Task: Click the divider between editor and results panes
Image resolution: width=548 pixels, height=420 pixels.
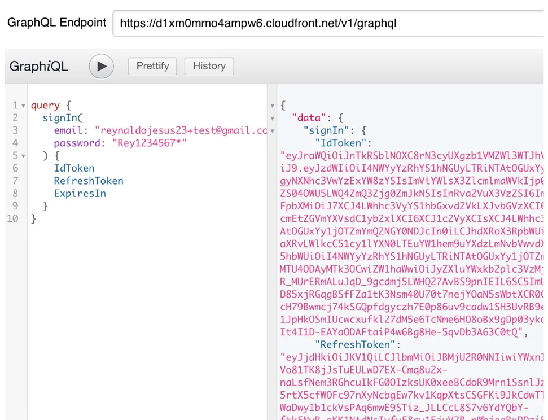Action: coord(272,252)
